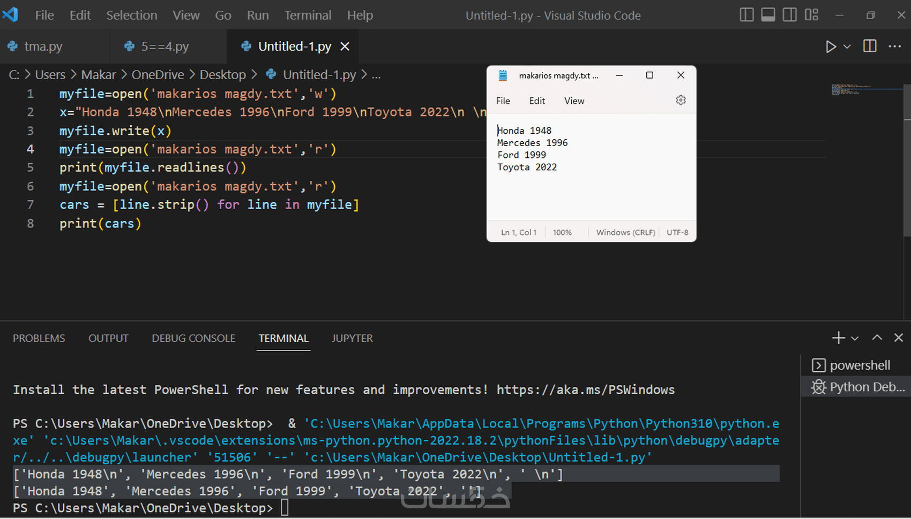Screen dimensions: 911x519
Task: Open Notepad settings gear
Action: [x=681, y=100]
